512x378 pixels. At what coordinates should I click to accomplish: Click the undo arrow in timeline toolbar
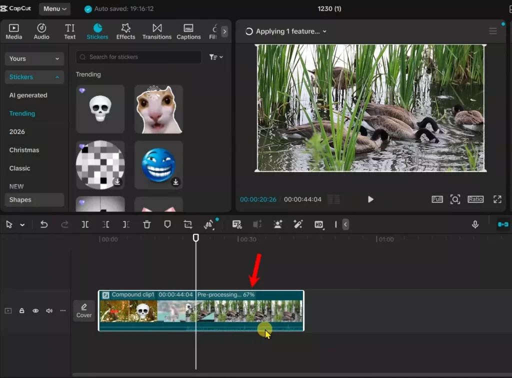coord(44,224)
